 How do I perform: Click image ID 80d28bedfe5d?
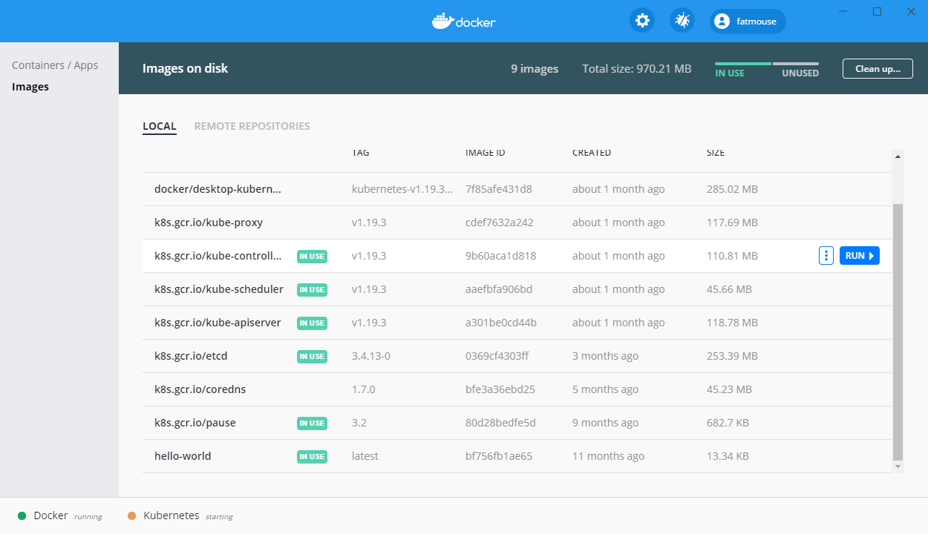500,423
